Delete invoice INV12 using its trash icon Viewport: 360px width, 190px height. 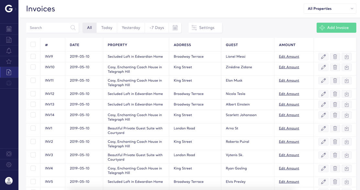click(335, 94)
